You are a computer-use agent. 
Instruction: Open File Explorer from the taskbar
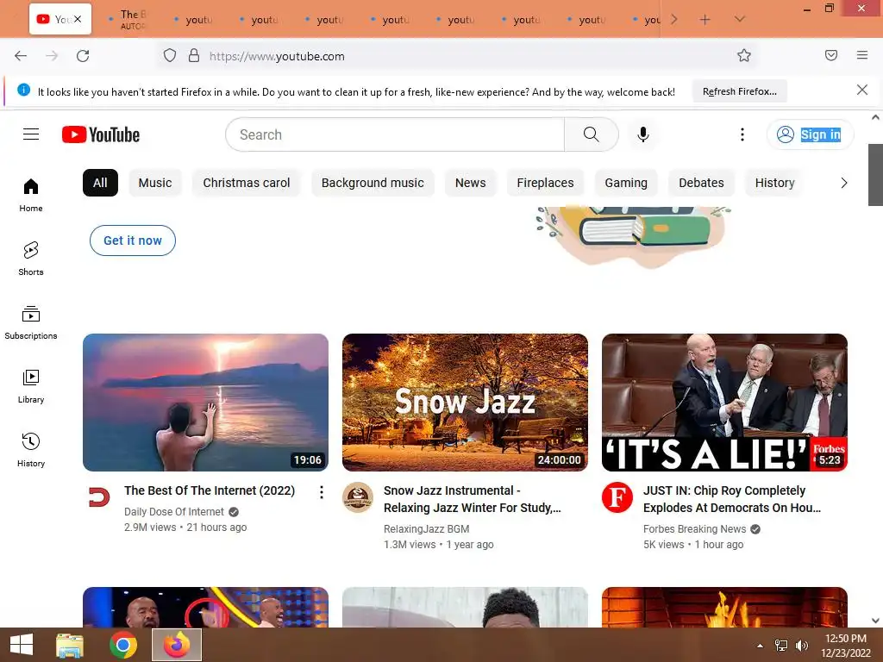tap(70, 645)
